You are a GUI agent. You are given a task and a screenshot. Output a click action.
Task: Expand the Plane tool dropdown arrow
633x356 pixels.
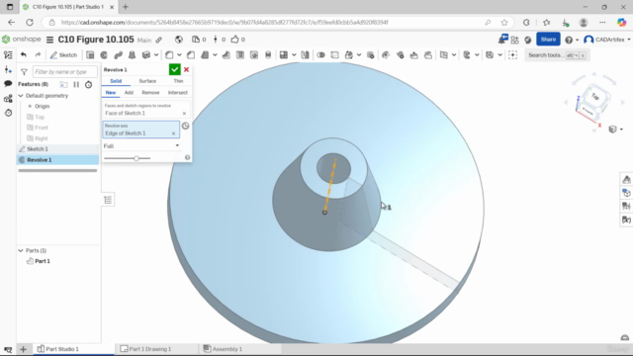(x=454, y=55)
